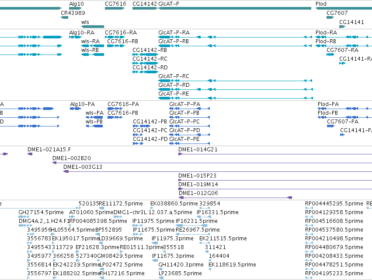Click the CG14142-RC transcript label
Image resolution: width=372 pixels, height=280 pixels.
pos(150,59)
